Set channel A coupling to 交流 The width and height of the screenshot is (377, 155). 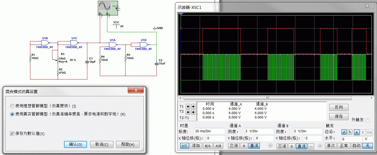pos(234,146)
